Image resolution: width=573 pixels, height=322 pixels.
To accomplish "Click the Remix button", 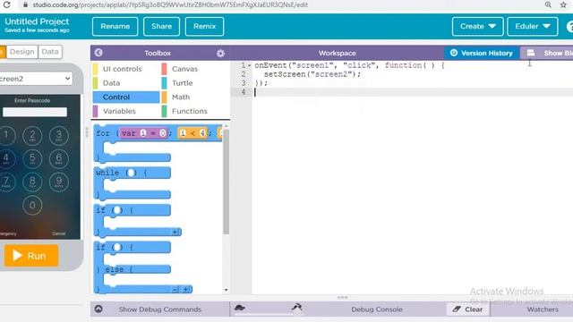I will [x=205, y=26].
